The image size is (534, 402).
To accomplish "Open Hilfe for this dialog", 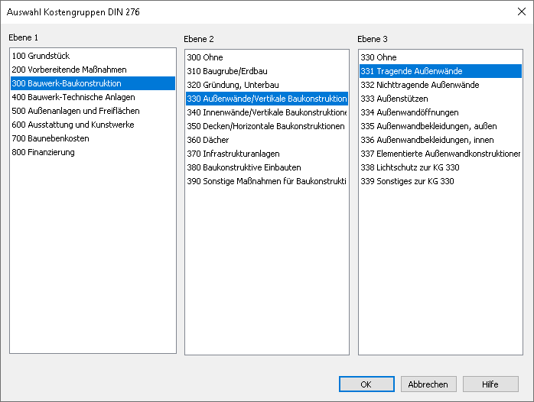I will (x=490, y=384).
